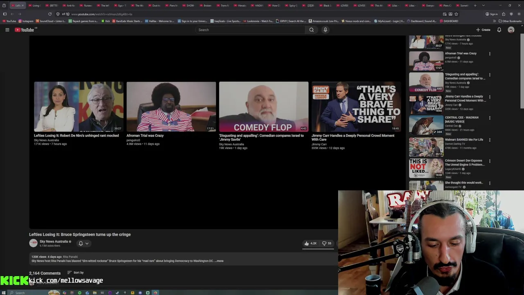Open the YouTube account avatar menu
524x295 pixels.
point(511,30)
